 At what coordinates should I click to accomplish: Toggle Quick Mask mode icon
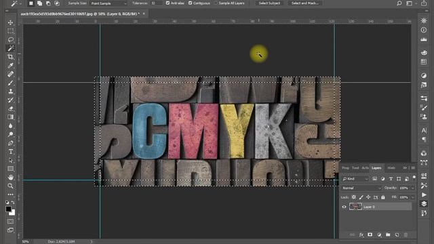pos(11,222)
